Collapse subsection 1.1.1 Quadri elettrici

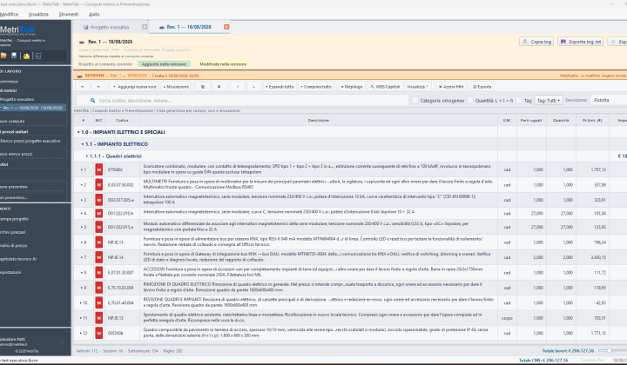point(86,156)
